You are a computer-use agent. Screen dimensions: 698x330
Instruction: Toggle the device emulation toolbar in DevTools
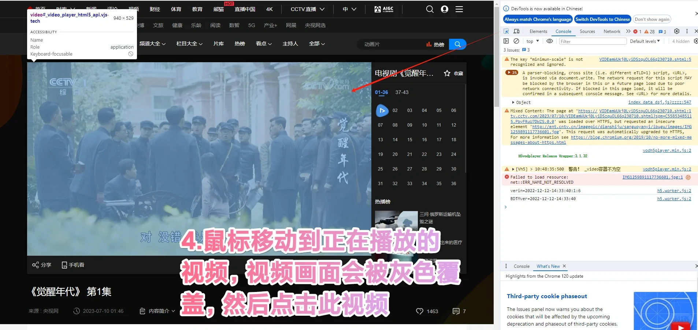(x=516, y=31)
